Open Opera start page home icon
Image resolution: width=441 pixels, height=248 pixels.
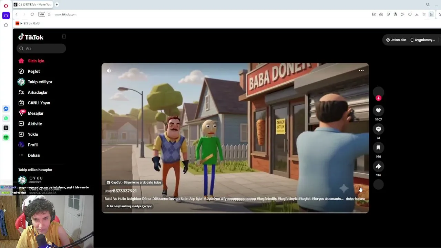tap(6, 15)
